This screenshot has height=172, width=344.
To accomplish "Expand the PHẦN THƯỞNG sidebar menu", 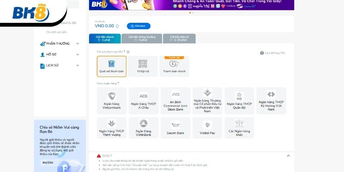I will tap(59, 44).
